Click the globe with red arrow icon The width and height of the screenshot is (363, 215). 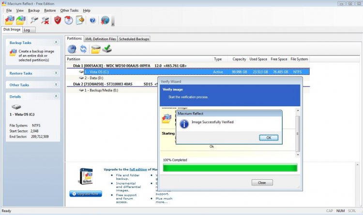coord(105,20)
